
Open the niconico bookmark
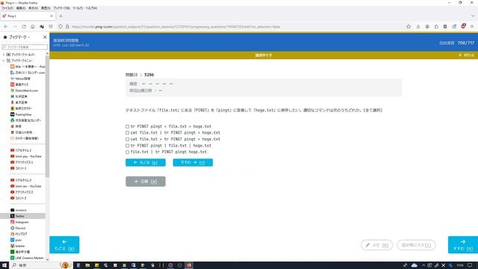(x=19, y=210)
